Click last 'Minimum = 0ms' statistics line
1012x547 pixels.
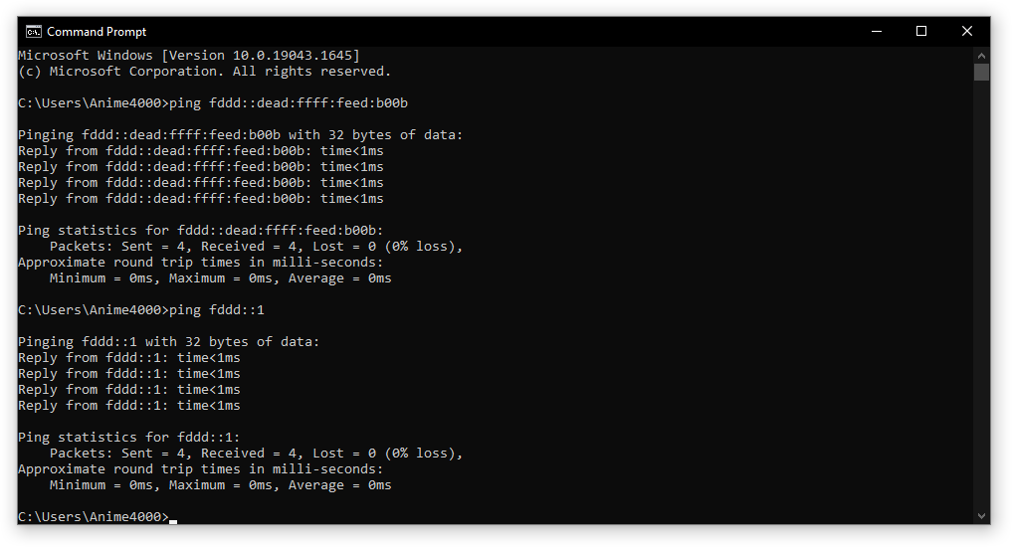221,485
